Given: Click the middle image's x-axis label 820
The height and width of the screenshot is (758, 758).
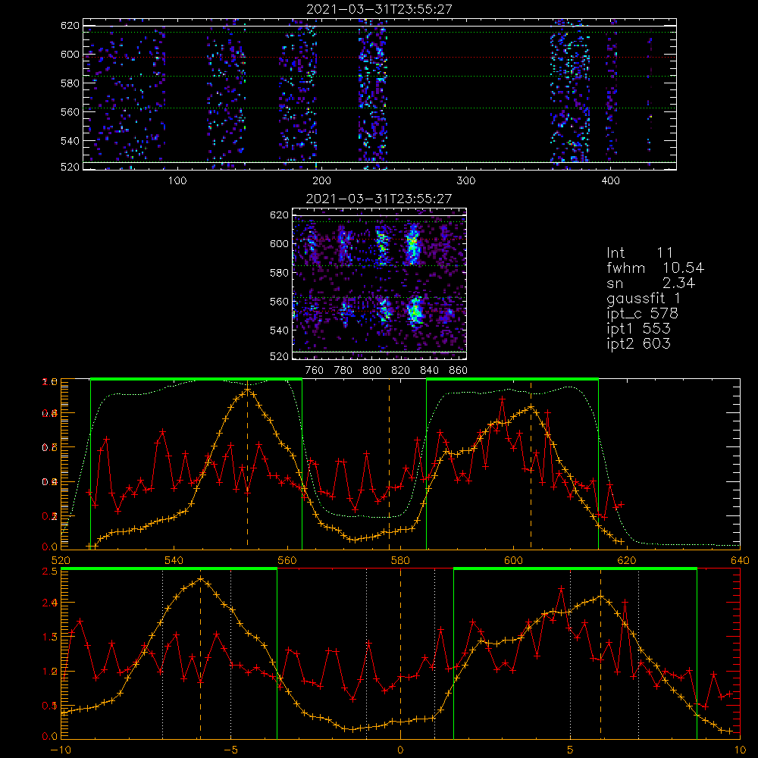Looking at the screenshot, I should tap(401, 371).
